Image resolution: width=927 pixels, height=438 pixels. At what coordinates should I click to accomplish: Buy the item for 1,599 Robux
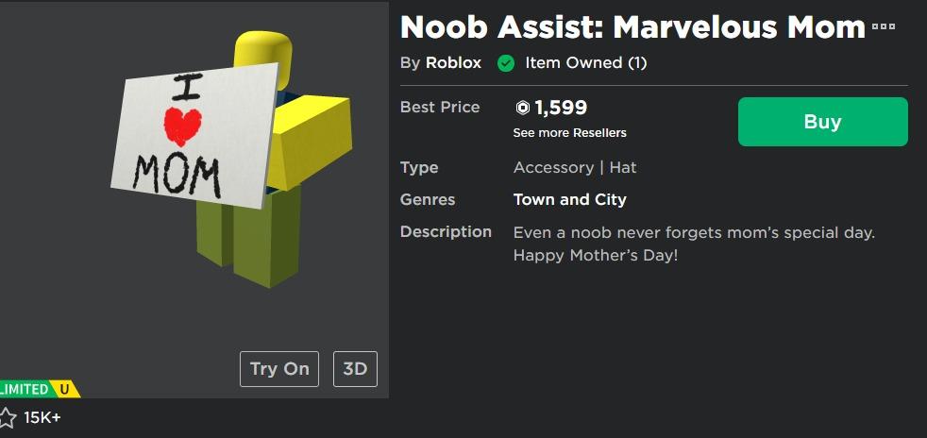(822, 122)
